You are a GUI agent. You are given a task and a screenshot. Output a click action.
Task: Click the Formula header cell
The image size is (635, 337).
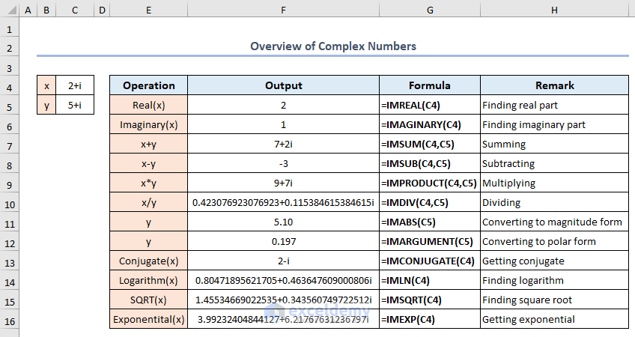(x=430, y=85)
